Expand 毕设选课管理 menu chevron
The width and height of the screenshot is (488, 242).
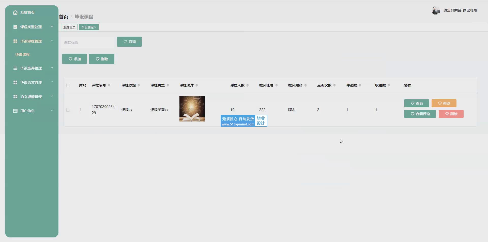(52, 68)
